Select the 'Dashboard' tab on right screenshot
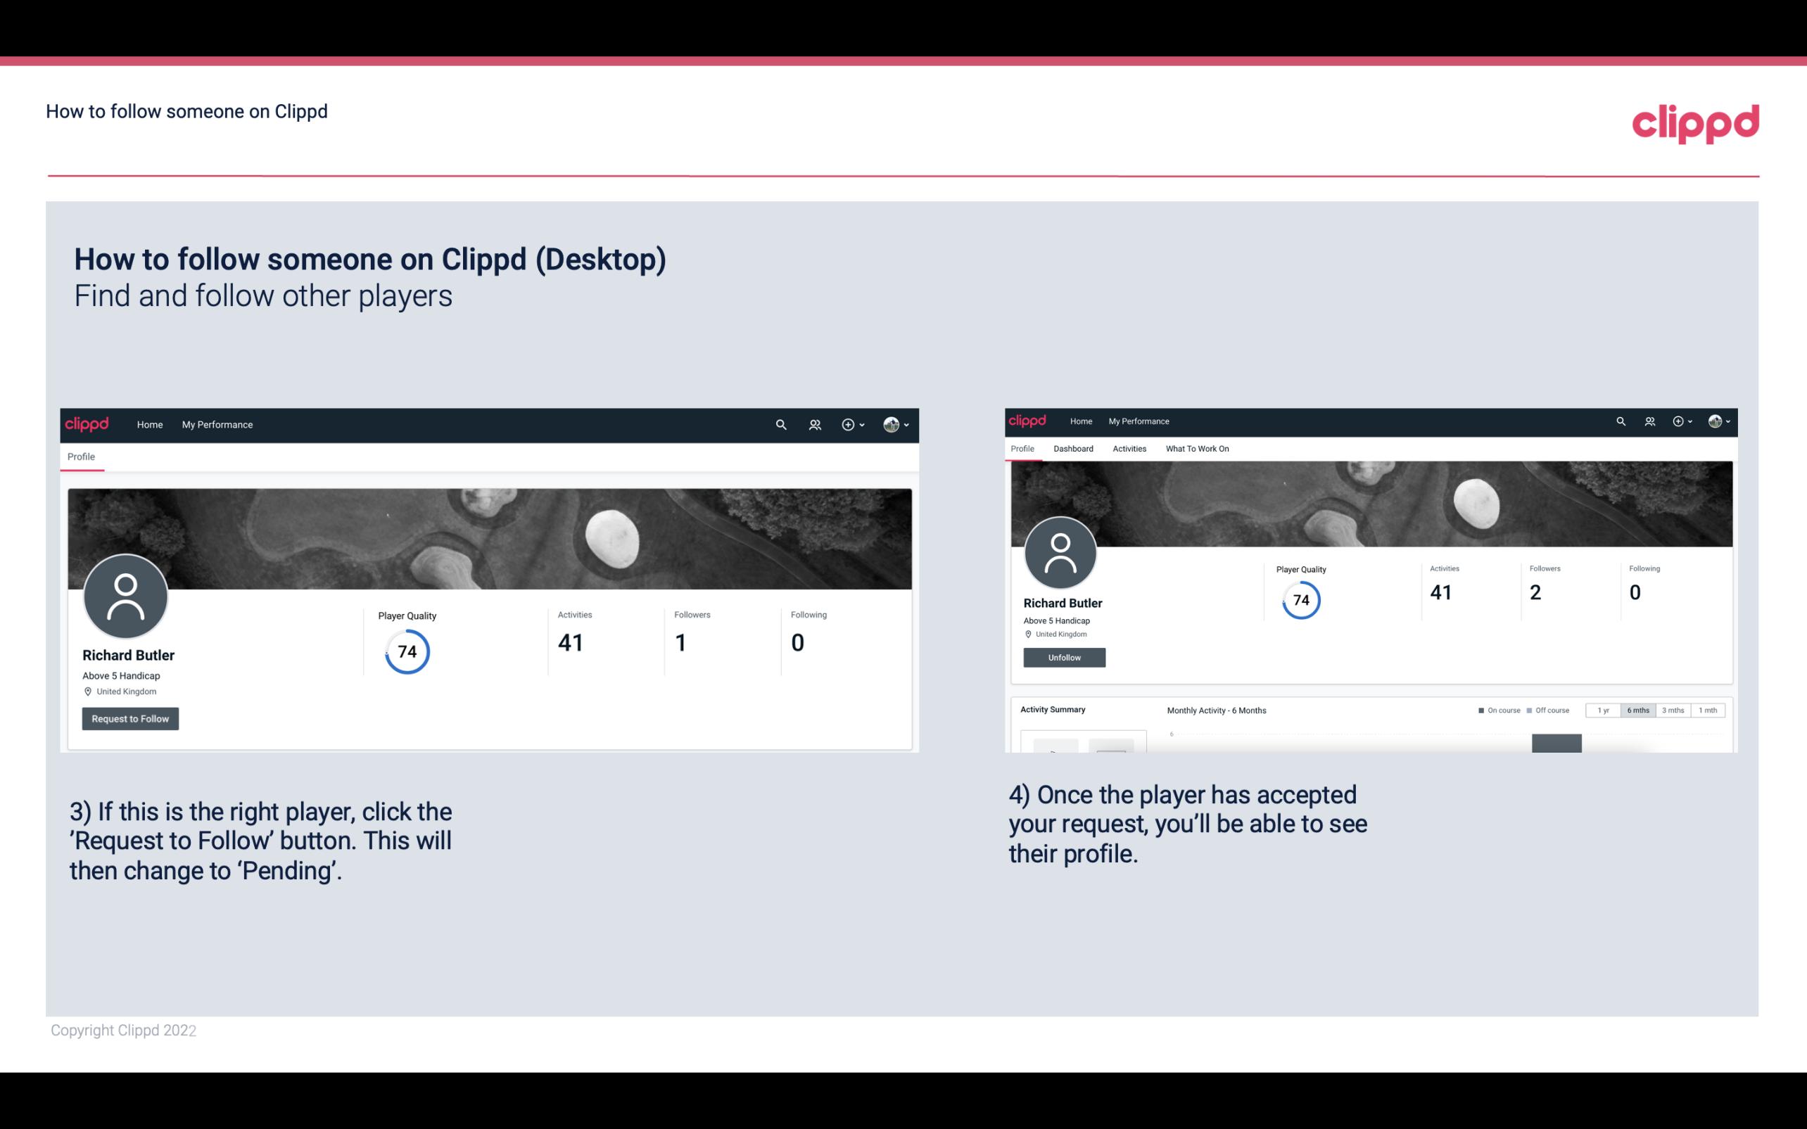1807x1129 pixels. tap(1072, 449)
